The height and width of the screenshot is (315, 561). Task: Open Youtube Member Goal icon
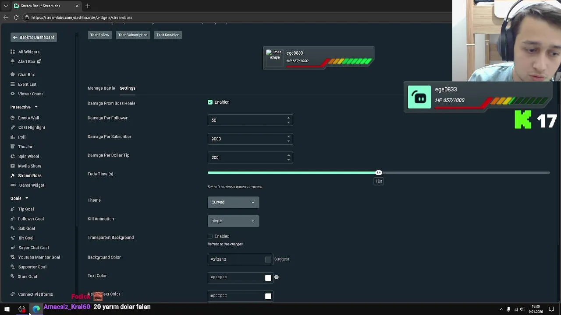[x=13, y=257]
